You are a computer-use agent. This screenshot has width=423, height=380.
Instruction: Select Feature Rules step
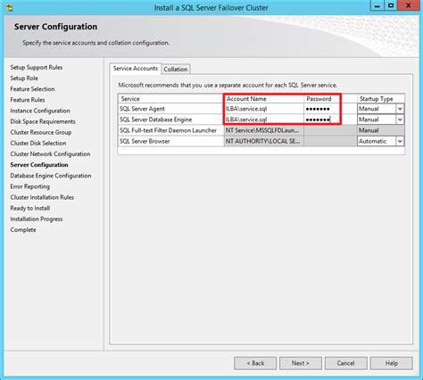click(x=28, y=100)
